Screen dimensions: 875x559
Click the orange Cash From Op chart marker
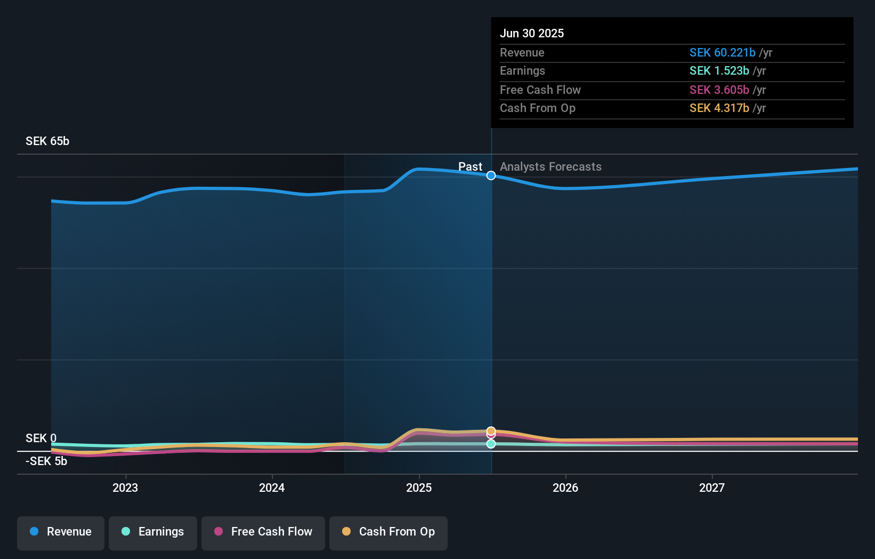(x=491, y=431)
